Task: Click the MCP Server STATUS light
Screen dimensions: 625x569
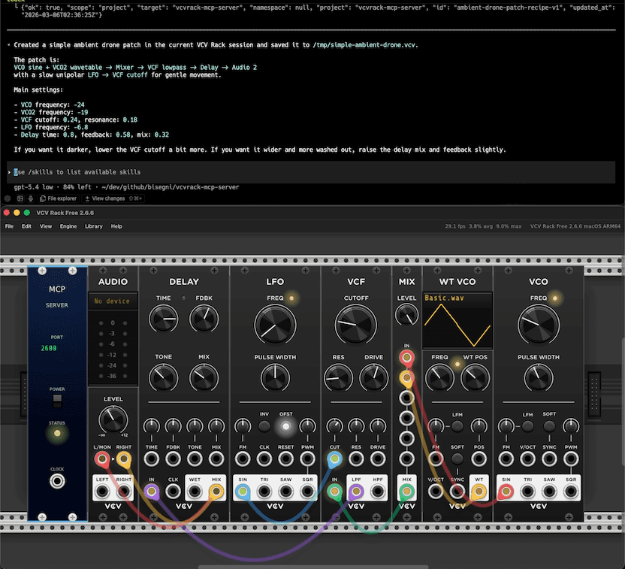Action: pos(57,433)
